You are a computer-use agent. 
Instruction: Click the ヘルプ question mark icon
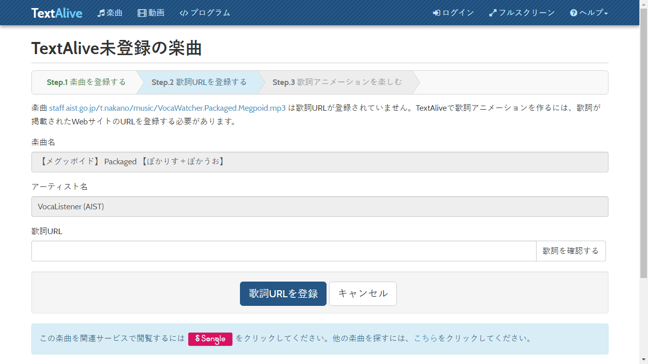coord(573,13)
